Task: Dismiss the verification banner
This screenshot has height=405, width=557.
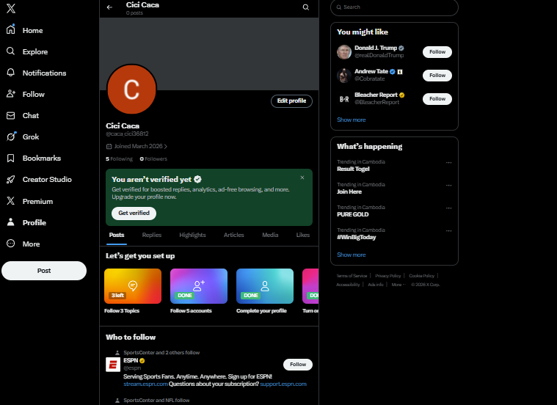Action: click(302, 178)
